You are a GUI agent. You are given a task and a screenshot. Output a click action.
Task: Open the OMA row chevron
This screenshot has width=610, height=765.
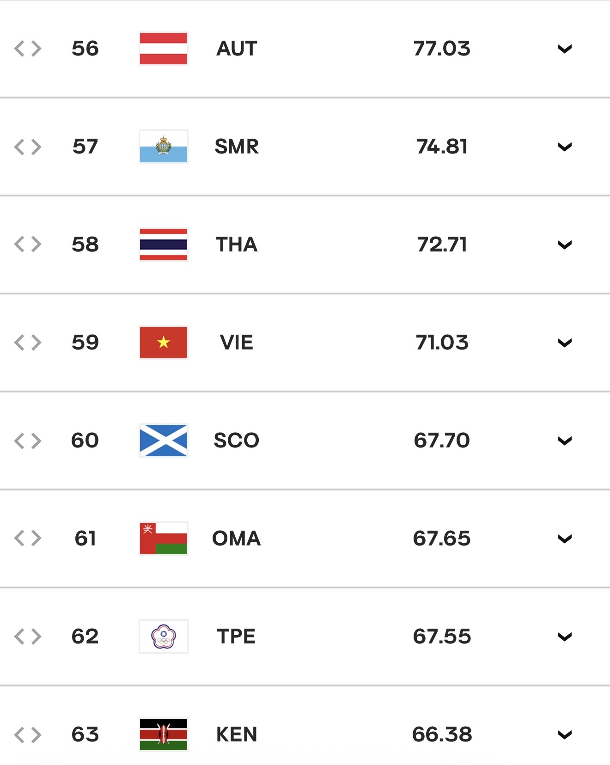point(565,539)
